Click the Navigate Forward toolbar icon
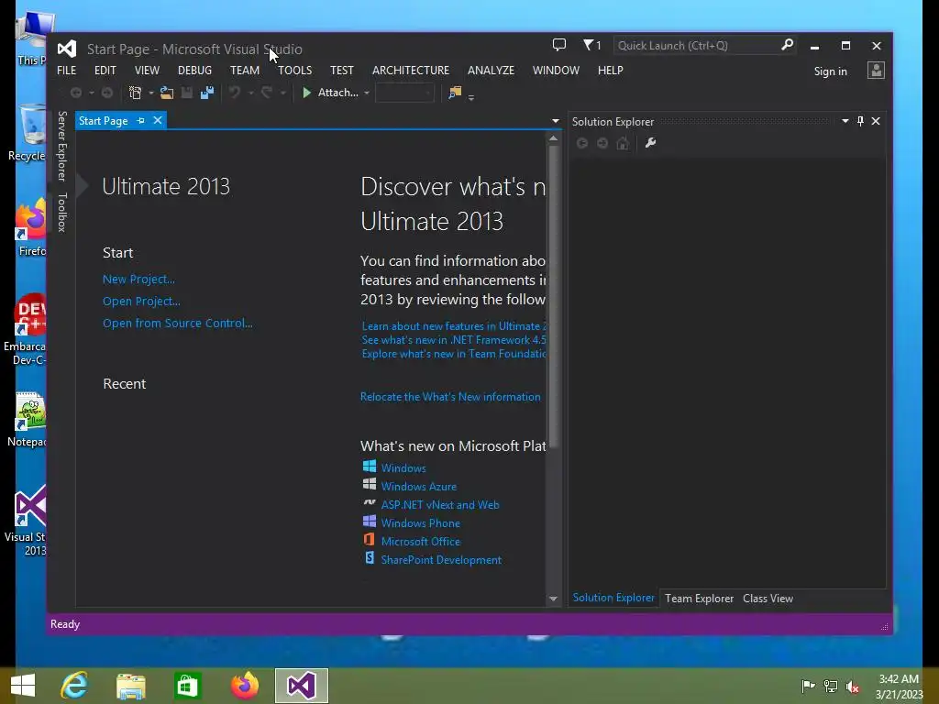The image size is (939, 704). 107,93
